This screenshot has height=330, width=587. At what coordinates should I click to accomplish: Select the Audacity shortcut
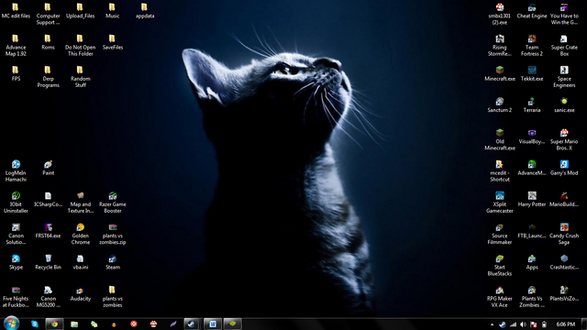(80, 293)
